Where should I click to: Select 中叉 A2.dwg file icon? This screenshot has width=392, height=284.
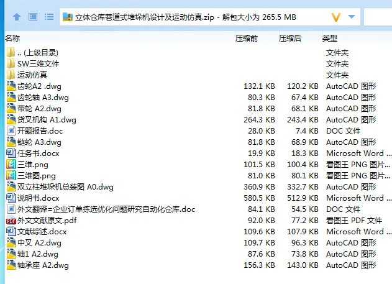[x=11, y=242]
